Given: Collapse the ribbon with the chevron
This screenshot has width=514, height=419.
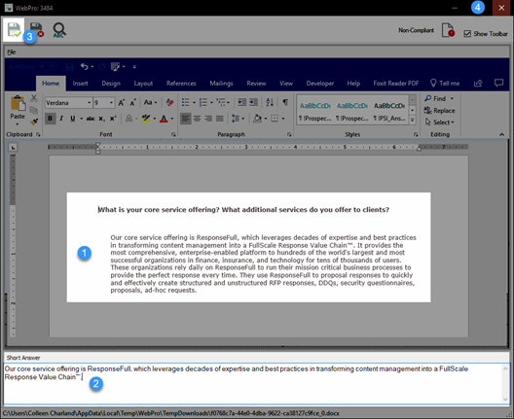Looking at the screenshot, I should 501,134.
